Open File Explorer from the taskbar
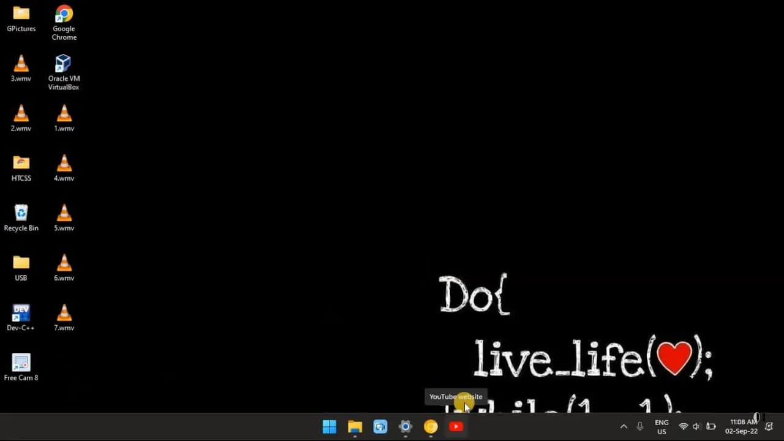 [355, 426]
